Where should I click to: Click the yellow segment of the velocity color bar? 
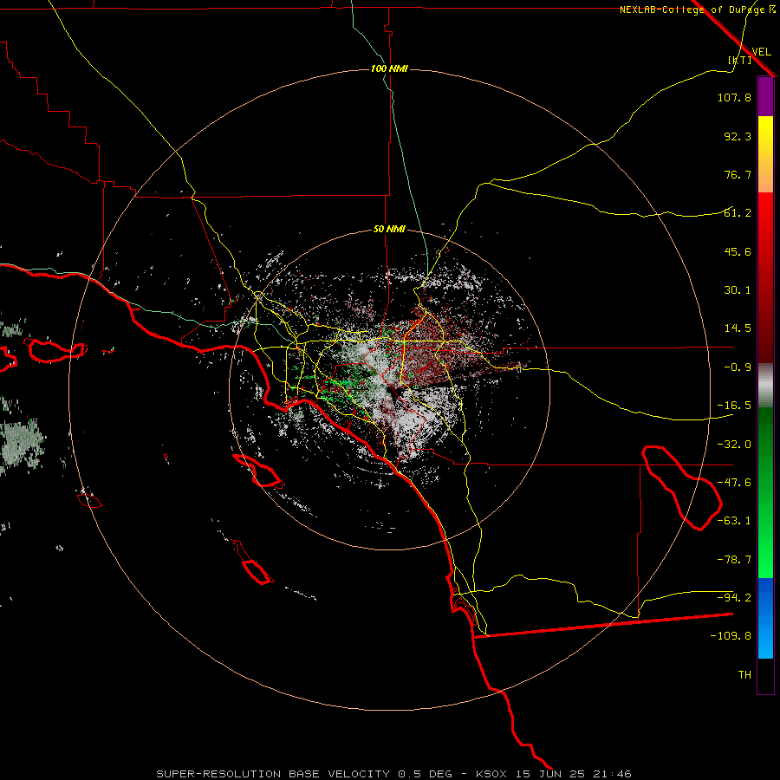[765, 154]
